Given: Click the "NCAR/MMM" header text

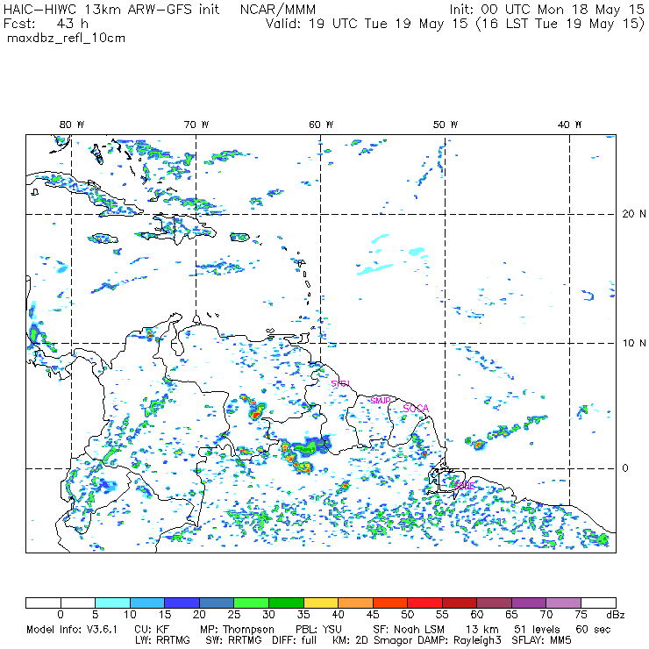Looking at the screenshot, I should tap(278, 10).
